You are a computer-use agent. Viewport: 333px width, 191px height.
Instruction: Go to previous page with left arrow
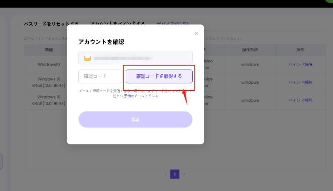coord(165,174)
